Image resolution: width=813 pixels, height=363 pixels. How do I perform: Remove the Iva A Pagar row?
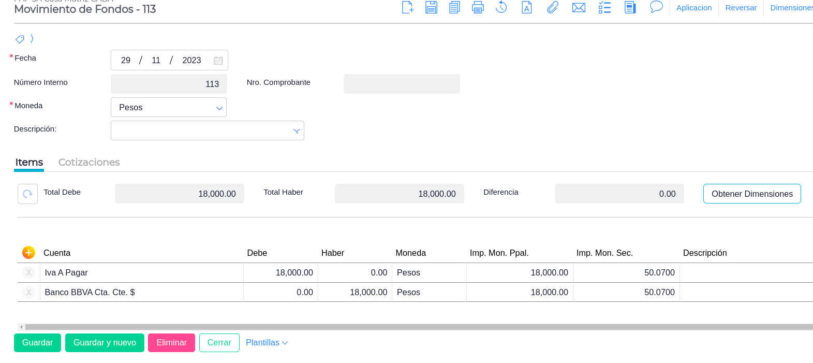click(28, 272)
